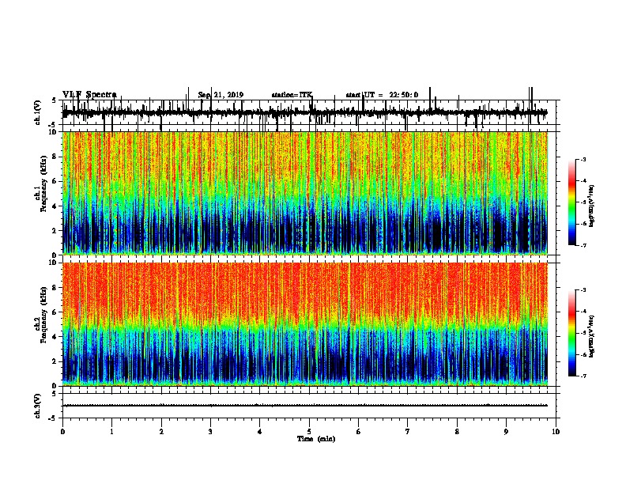This screenshot has height=484, width=626.
Task: Click time axis tick label '5'
Action: (309, 432)
